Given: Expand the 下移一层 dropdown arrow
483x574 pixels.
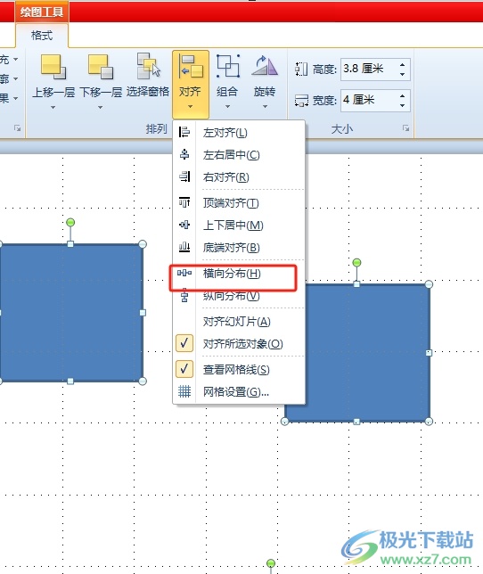Looking at the screenshot, I should point(101,107).
